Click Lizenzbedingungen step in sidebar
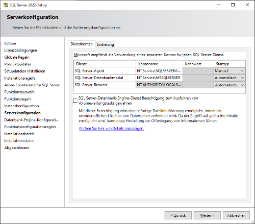The width and height of the screenshot is (255, 224). [20, 50]
